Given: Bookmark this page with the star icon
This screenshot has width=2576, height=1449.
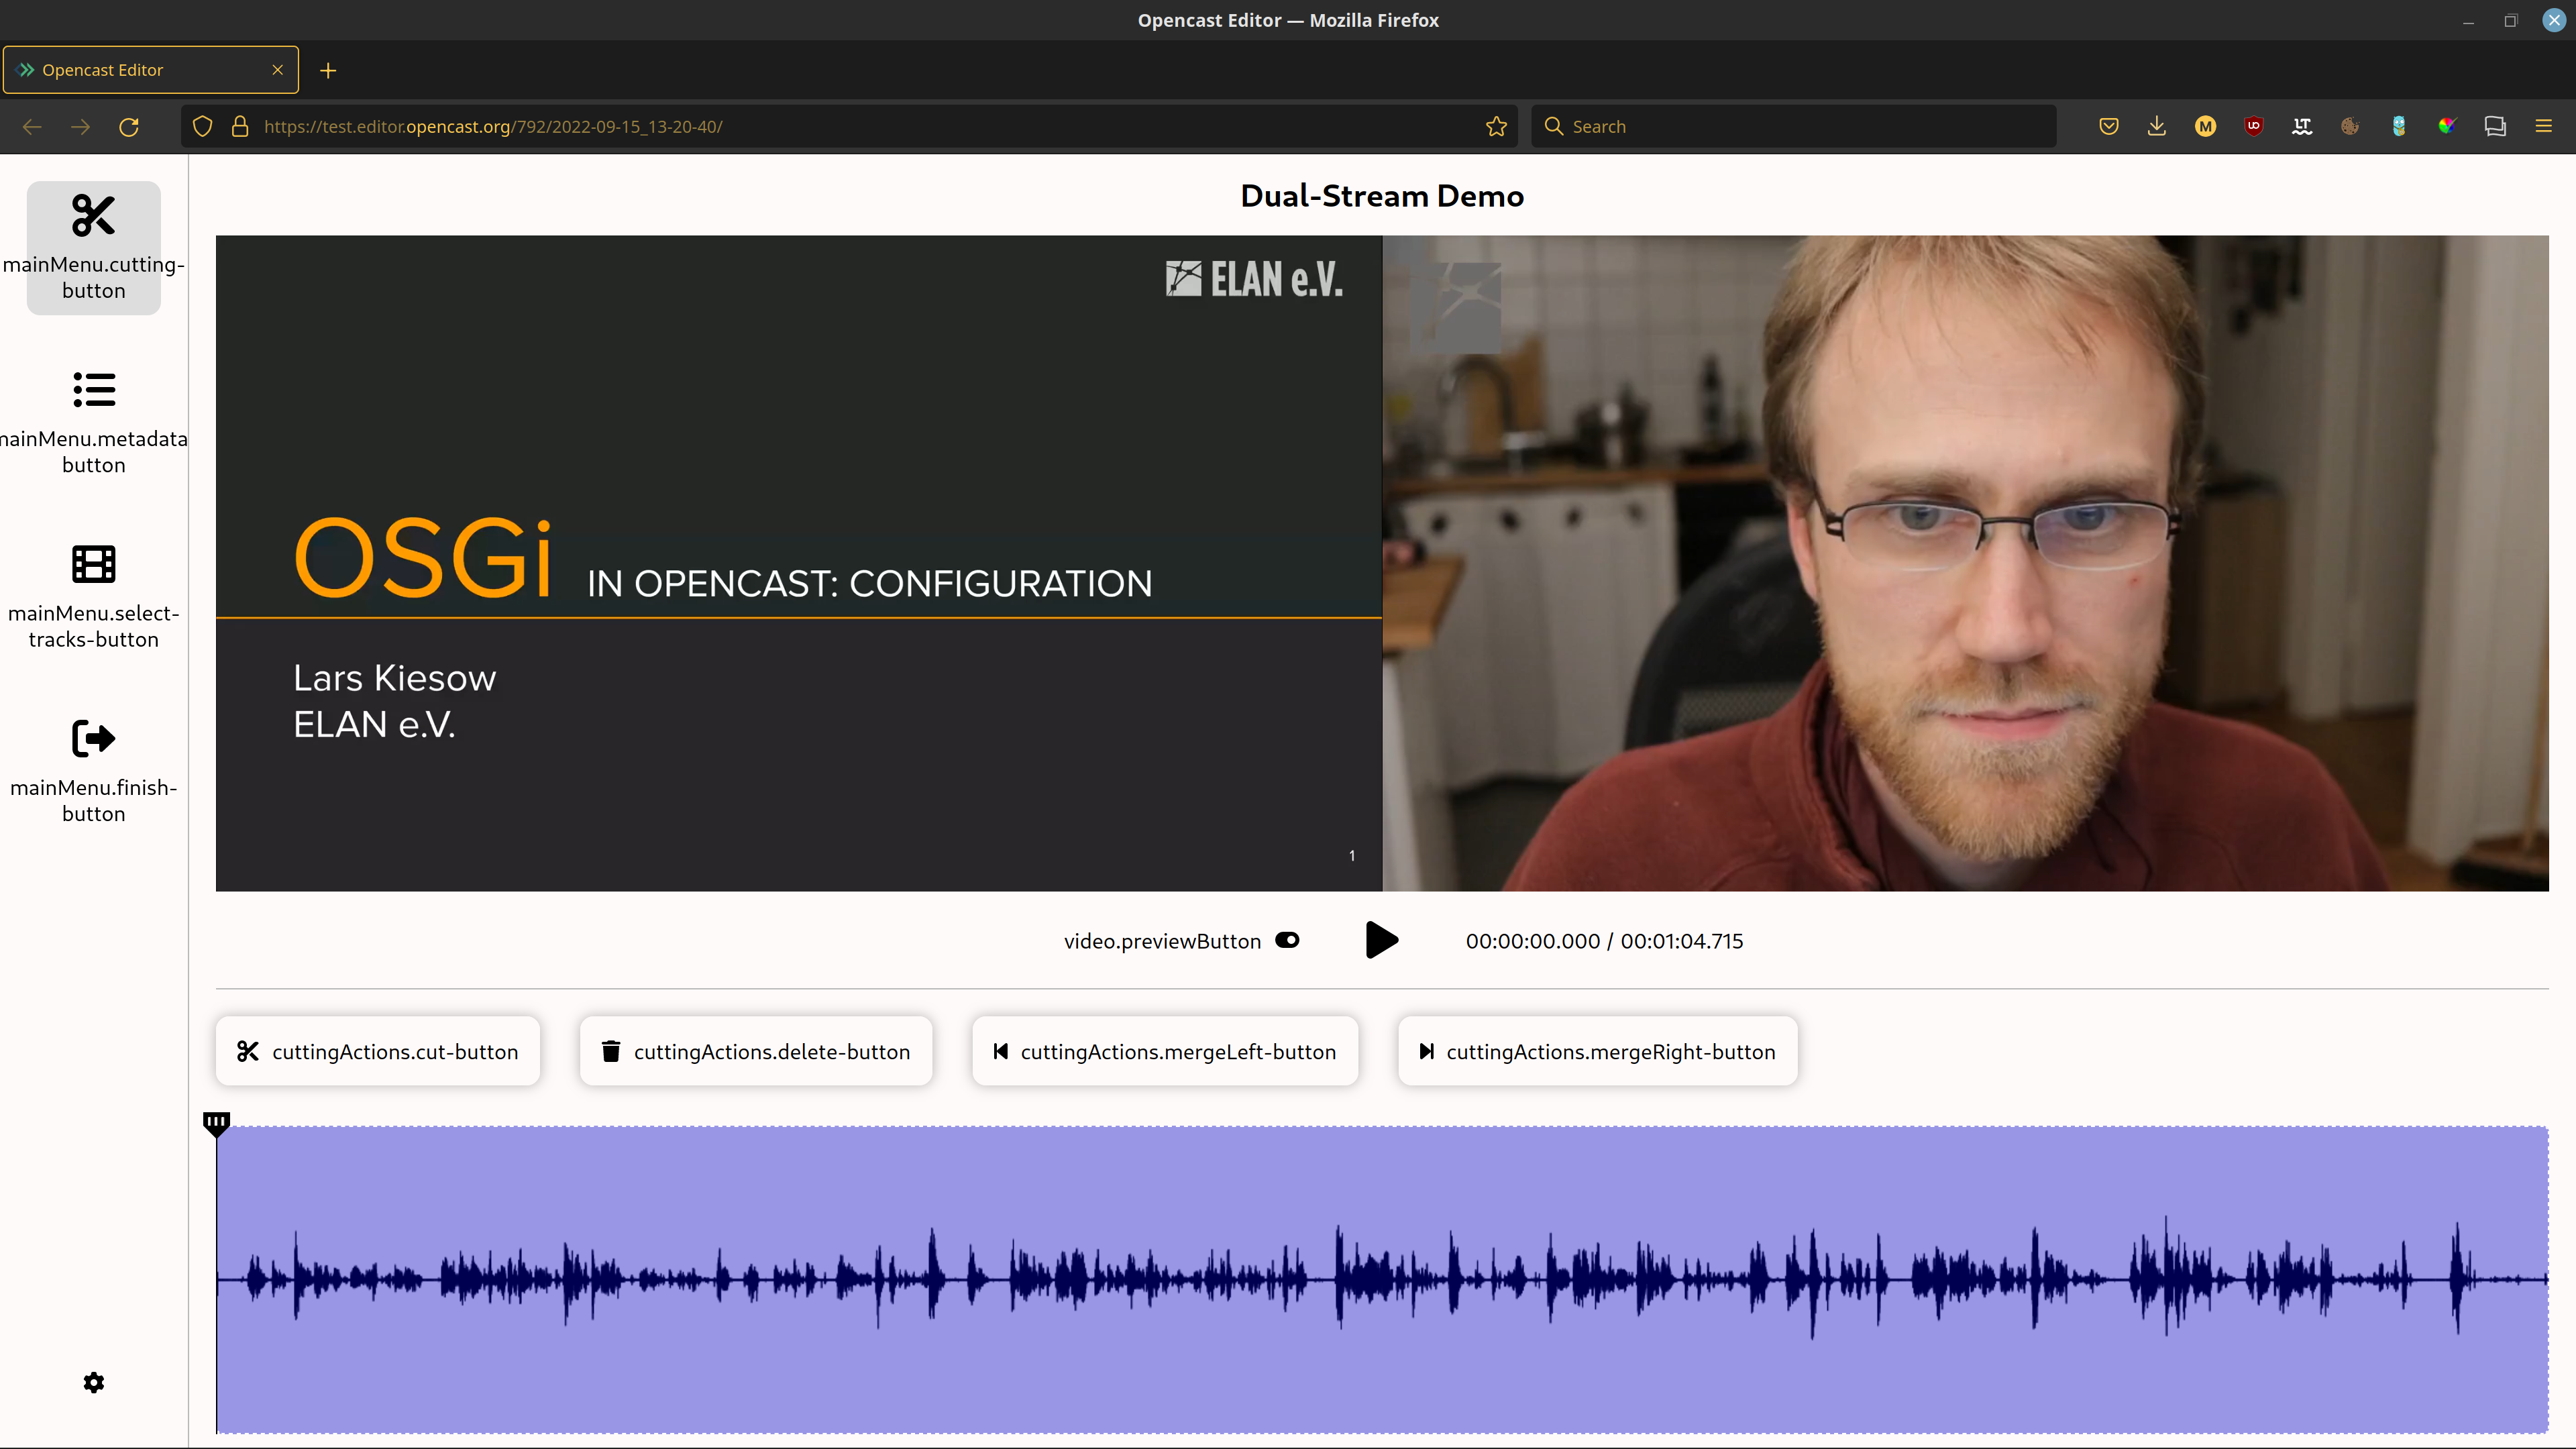Looking at the screenshot, I should 1496,126.
